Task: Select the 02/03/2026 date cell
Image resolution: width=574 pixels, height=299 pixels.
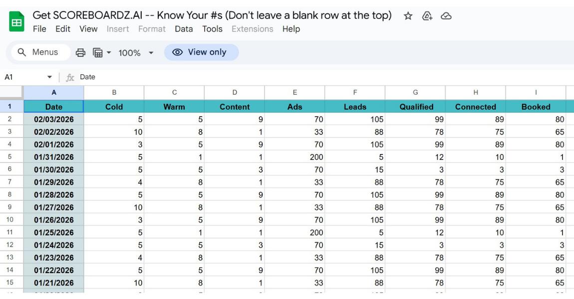Action: click(x=54, y=119)
